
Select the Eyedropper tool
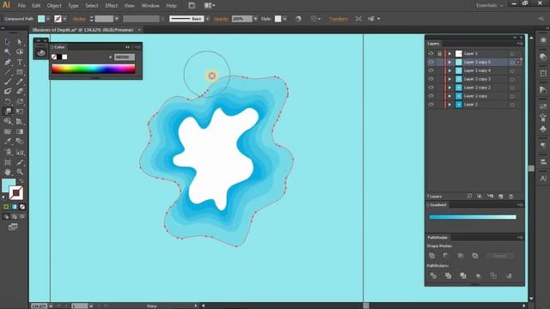point(8,142)
